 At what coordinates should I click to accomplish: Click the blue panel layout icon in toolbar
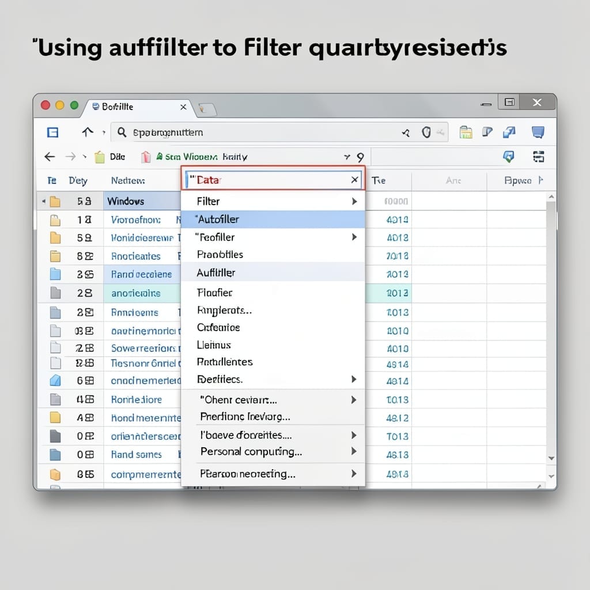[52, 133]
